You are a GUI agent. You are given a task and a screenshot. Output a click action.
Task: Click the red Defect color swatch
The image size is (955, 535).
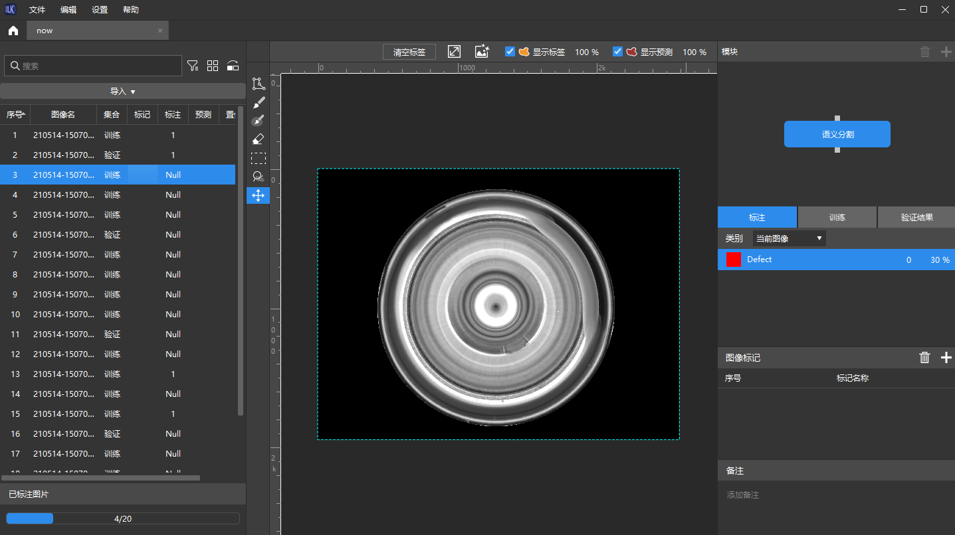tap(734, 260)
